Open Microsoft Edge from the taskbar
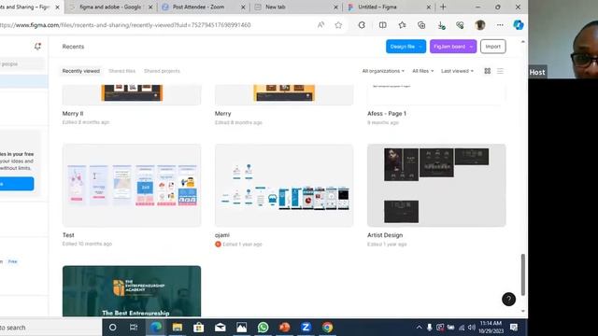Image resolution: width=598 pixels, height=336 pixels. click(x=156, y=328)
